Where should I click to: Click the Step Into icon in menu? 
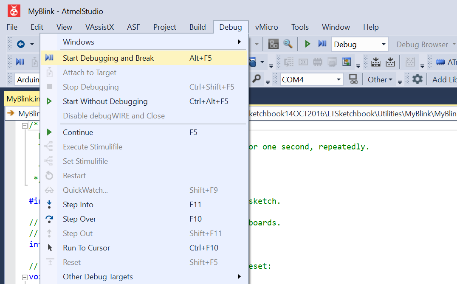point(49,205)
